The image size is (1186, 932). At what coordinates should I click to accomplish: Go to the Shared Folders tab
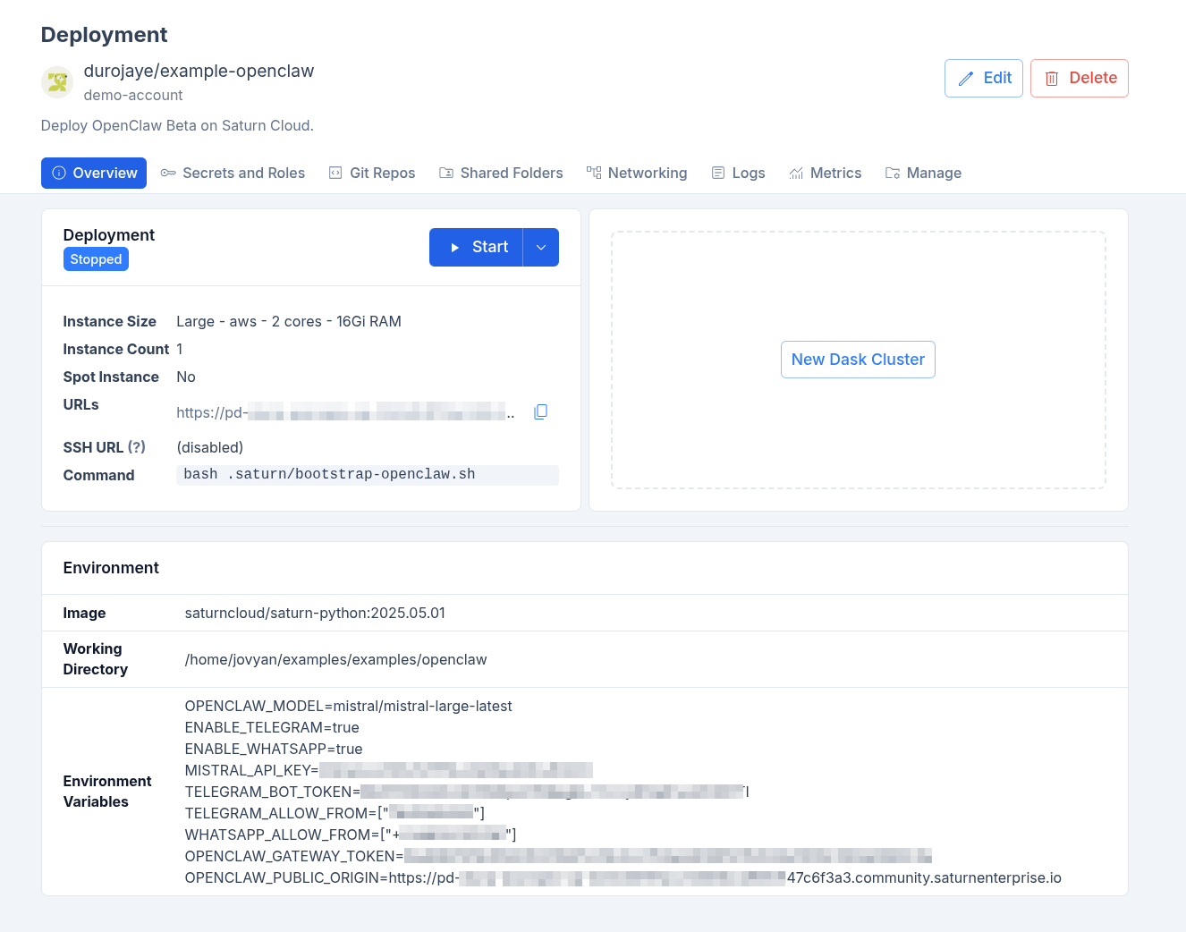[501, 173]
